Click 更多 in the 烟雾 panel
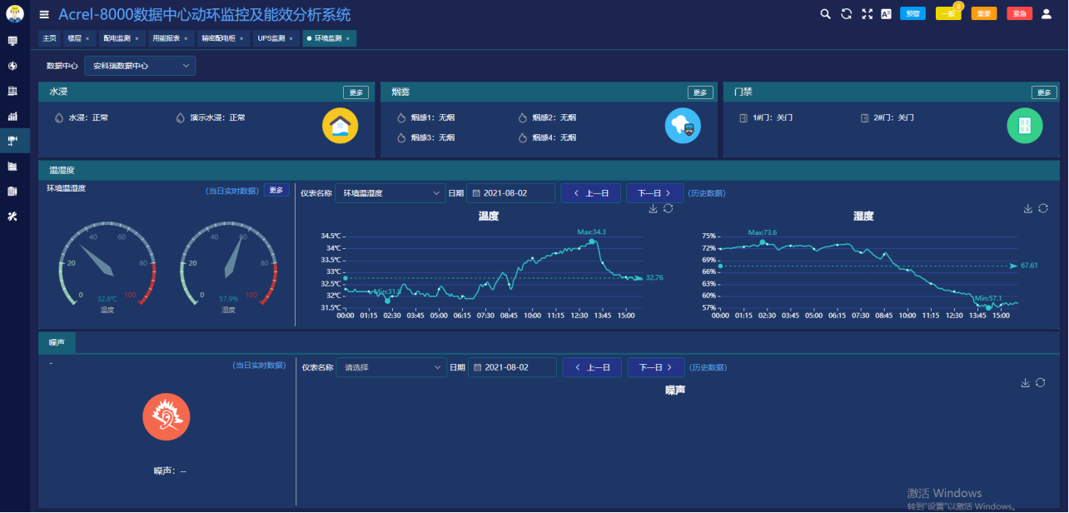Viewport: 1069px width, 513px height. coord(700,92)
